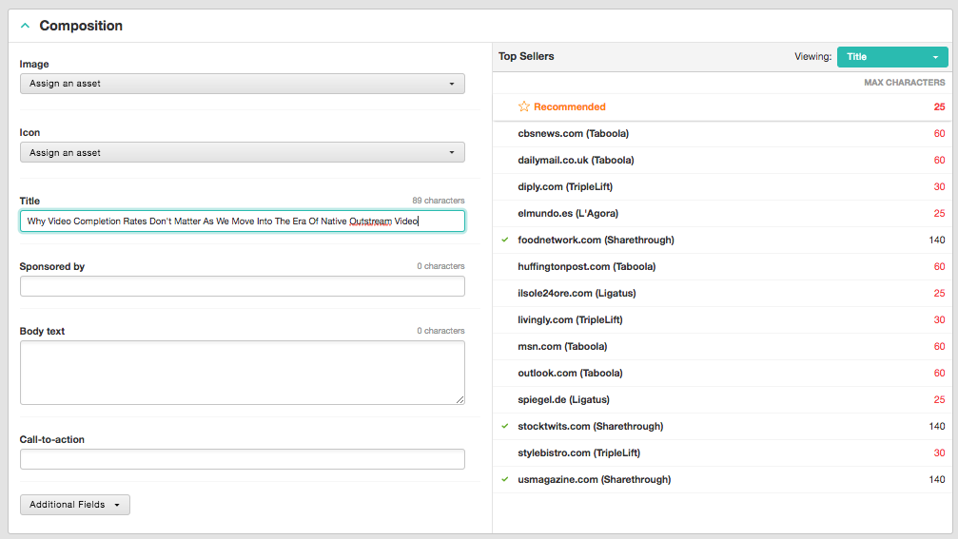
Task: Click the checkmark beside usmagazine.com
Action: (x=505, y=479)
